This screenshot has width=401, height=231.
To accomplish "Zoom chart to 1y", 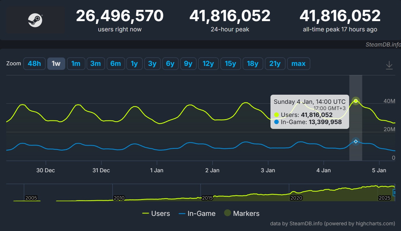I will (134, 64).
